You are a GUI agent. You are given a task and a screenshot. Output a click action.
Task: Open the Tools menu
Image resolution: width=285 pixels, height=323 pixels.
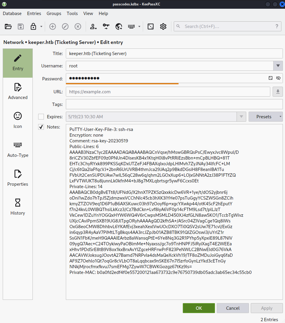[x=72, y=13]
